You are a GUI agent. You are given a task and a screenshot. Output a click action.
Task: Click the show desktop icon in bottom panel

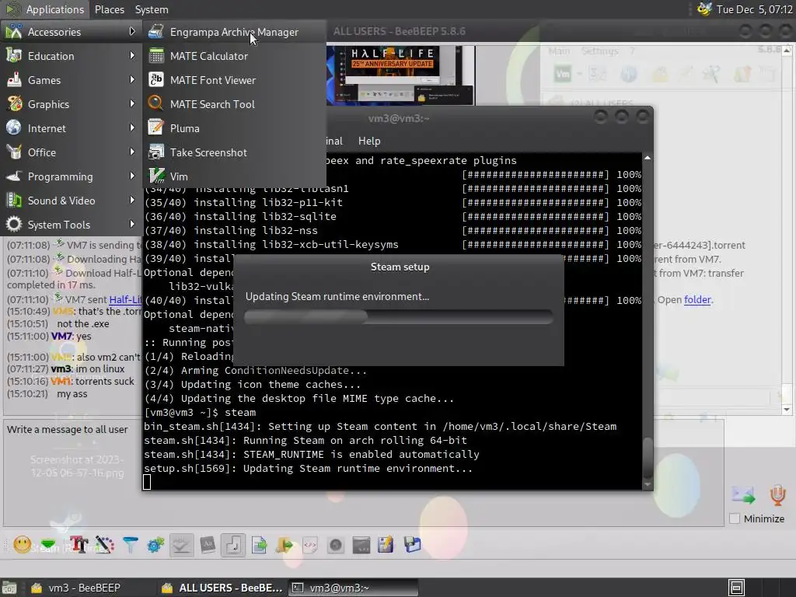click(9, 588)
